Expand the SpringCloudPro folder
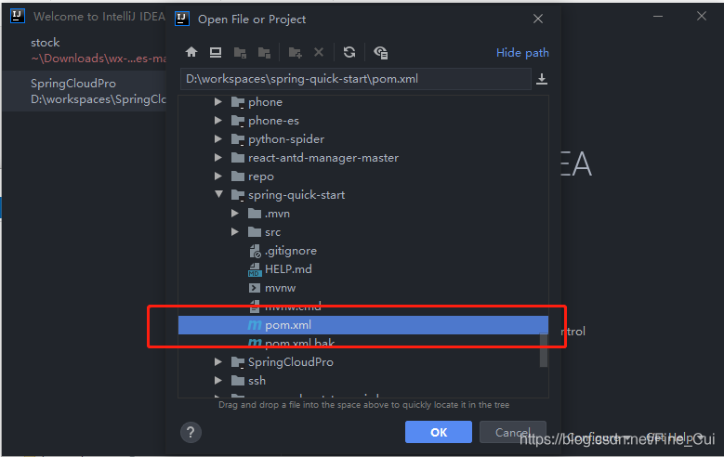The width and height of the screenshot is (724, 457). tap(217, 362)
